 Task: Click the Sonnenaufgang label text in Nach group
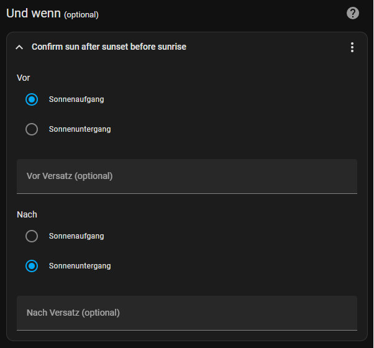point(76,236)
